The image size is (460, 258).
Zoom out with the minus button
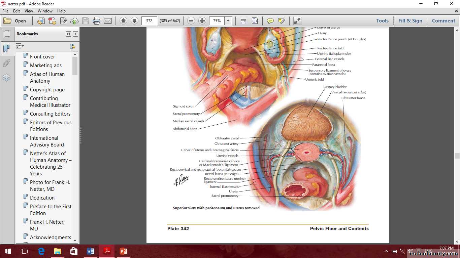tap(191, 21)
